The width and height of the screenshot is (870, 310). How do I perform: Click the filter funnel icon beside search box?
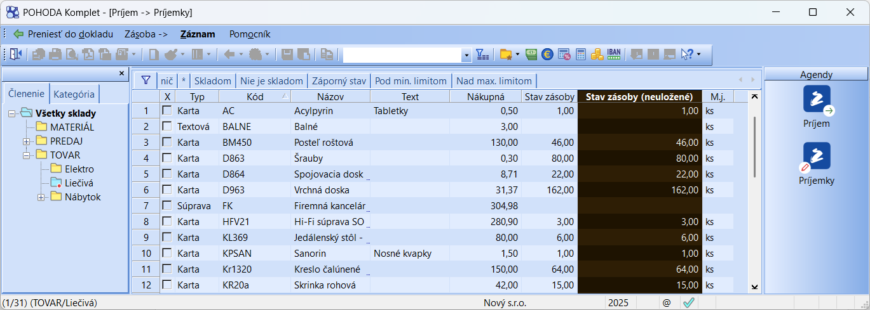(x=482, y=55)
